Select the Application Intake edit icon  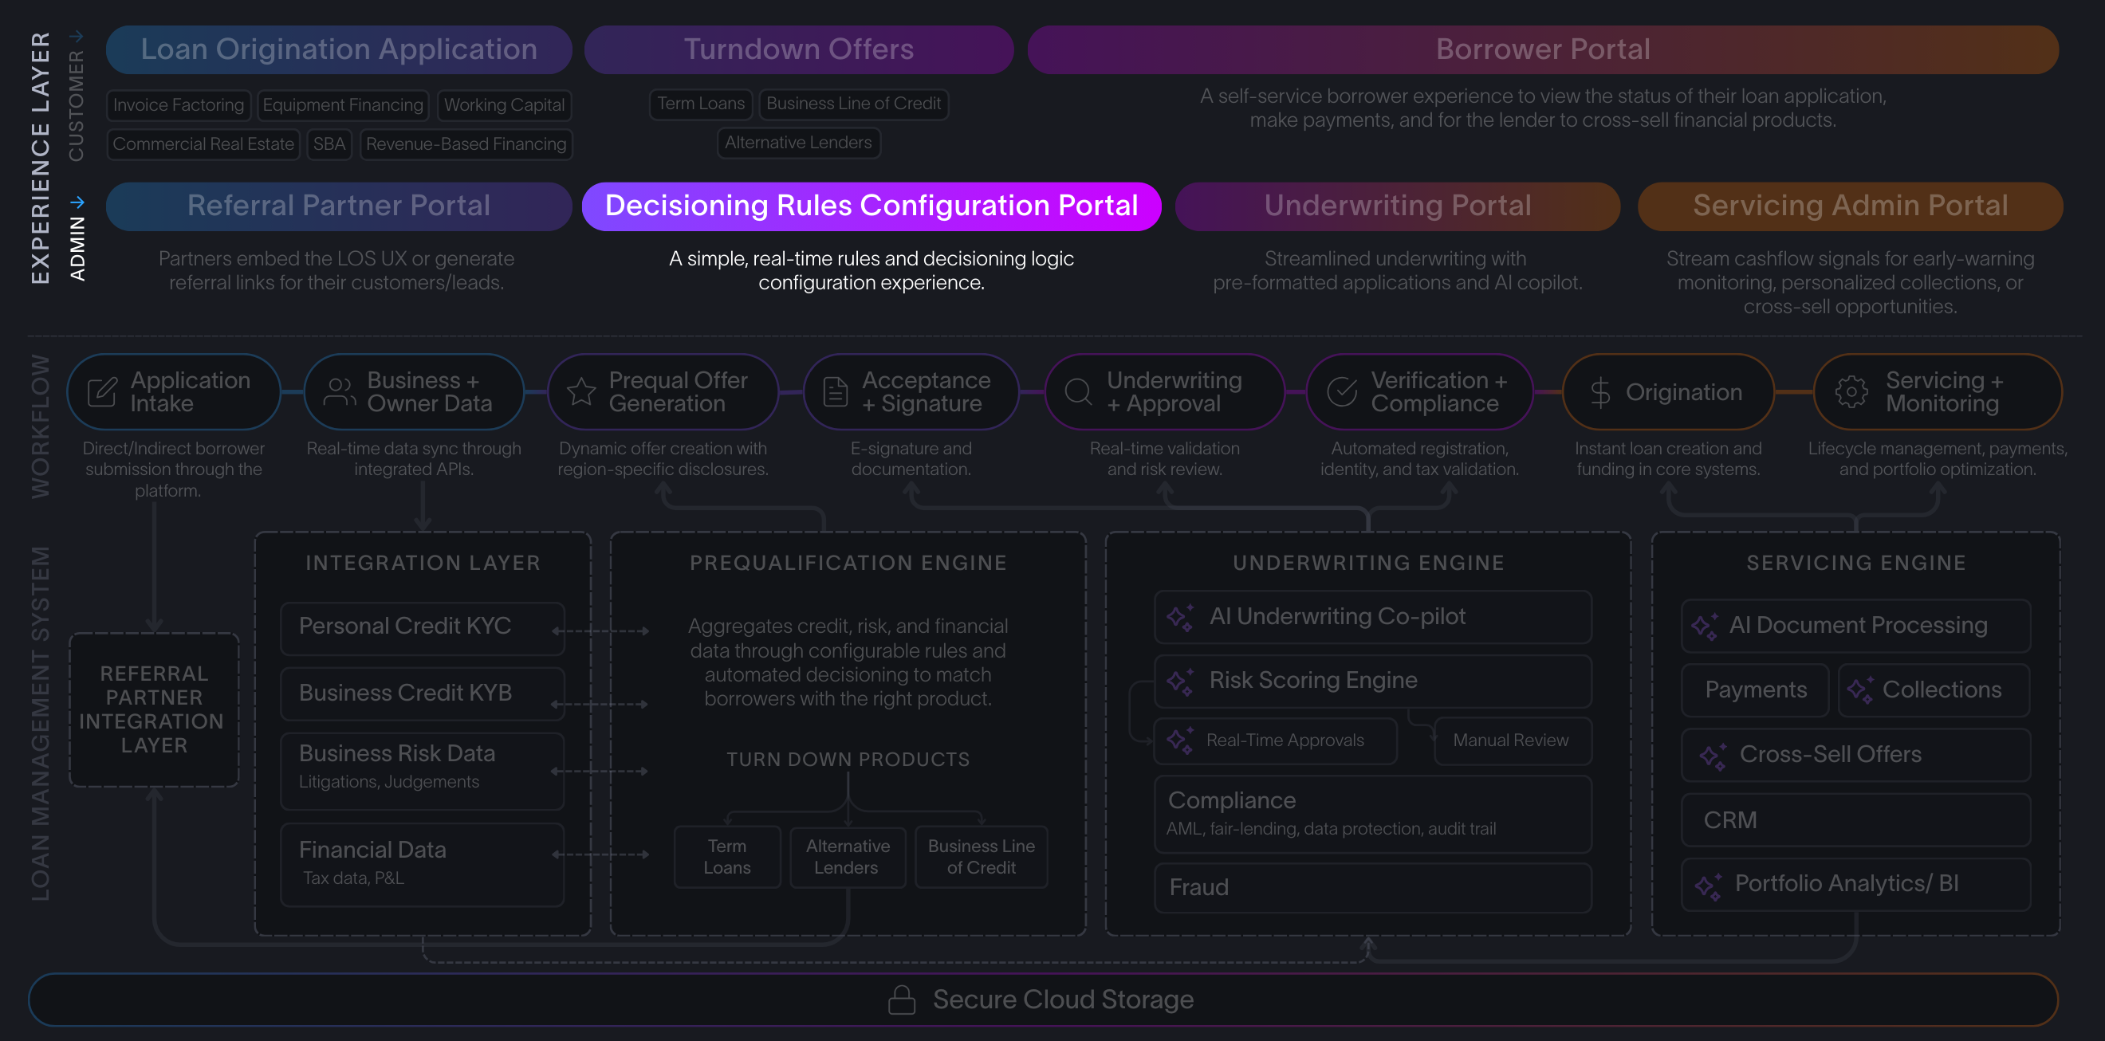coord(101,391)
